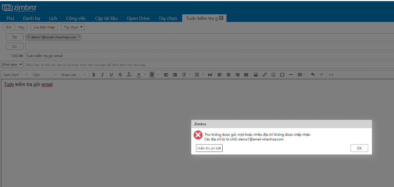Switch to the Danh bạ tab
394x187 pixels.
point(32,18)
